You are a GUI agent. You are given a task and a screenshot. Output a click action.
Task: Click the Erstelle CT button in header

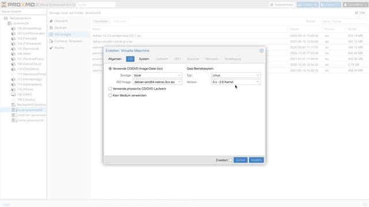[x=330, y=5]
